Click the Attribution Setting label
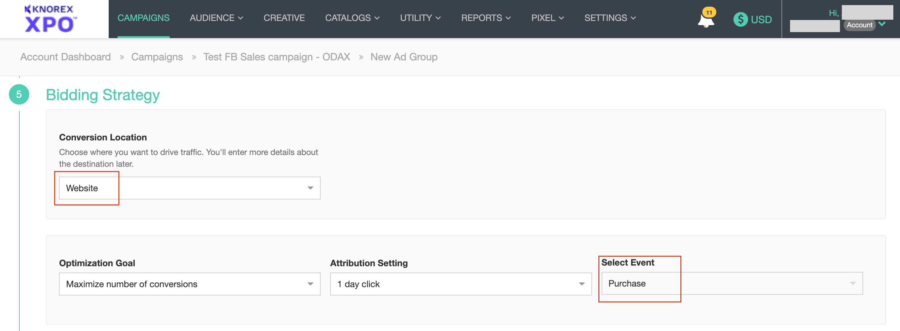Screen dimensions: 900x331 pyautogui.click(x=369, y=263)
